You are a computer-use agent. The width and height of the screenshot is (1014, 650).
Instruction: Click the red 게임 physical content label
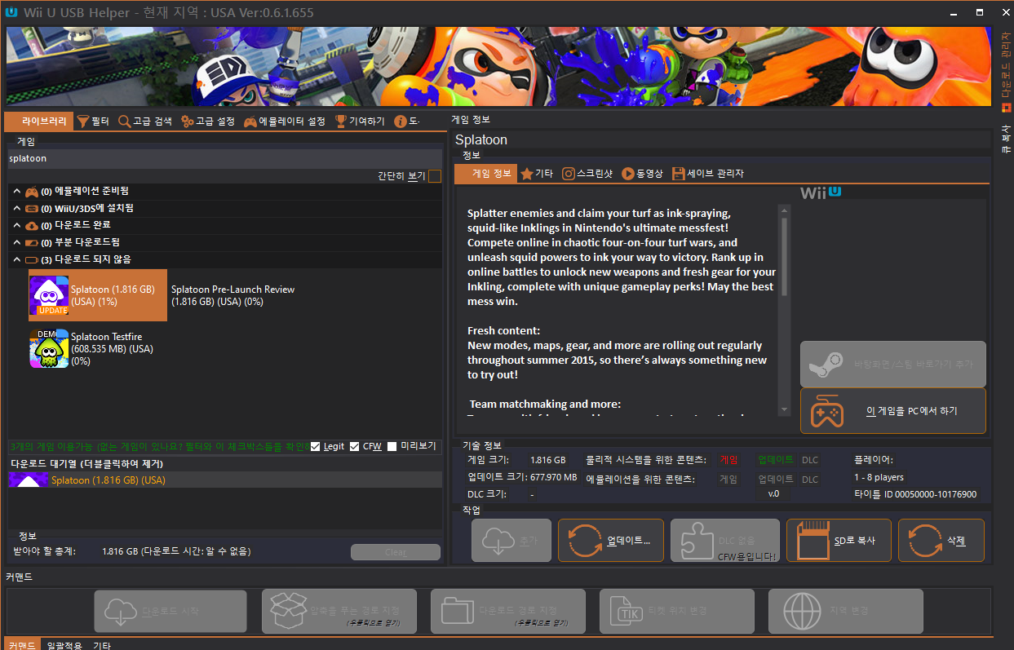(728, 460)
